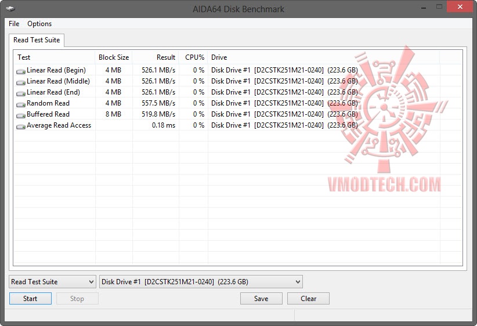Sort by the Test column header
The width and height of the screenshot is (477, 326).
[x=54, y=57]
